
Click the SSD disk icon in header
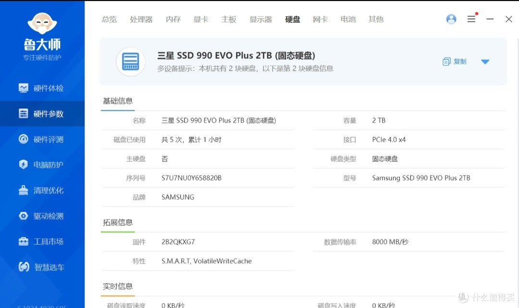130,61
